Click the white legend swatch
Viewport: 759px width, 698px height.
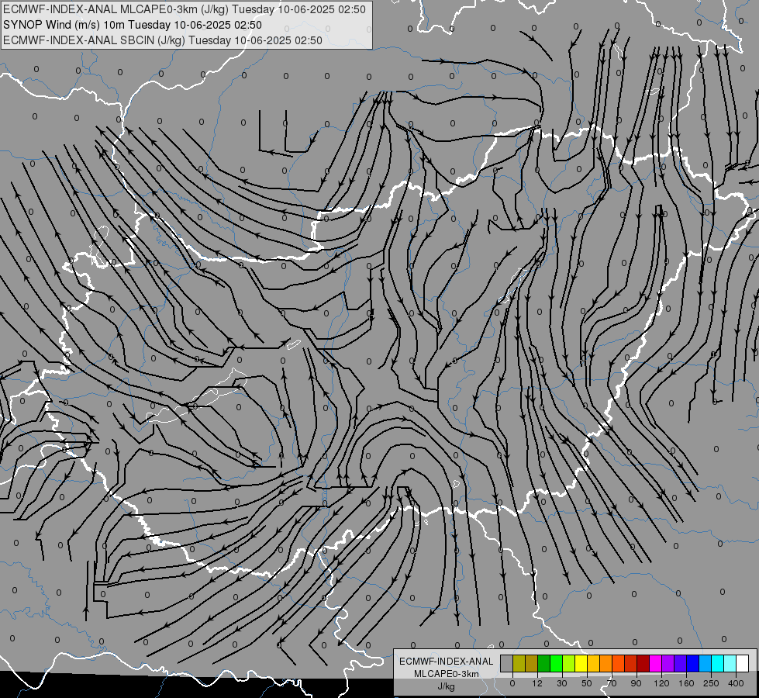742,663
